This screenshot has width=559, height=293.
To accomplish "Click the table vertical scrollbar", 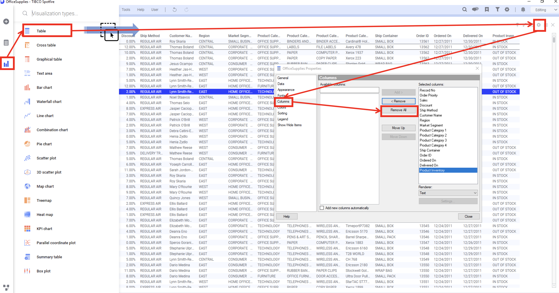I will pos(554,160).
